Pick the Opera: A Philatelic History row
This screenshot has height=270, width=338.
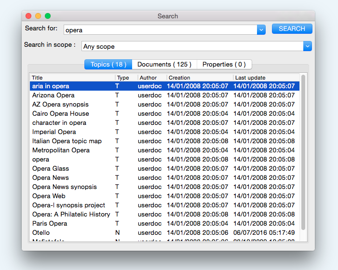click(x=71, y=215)
